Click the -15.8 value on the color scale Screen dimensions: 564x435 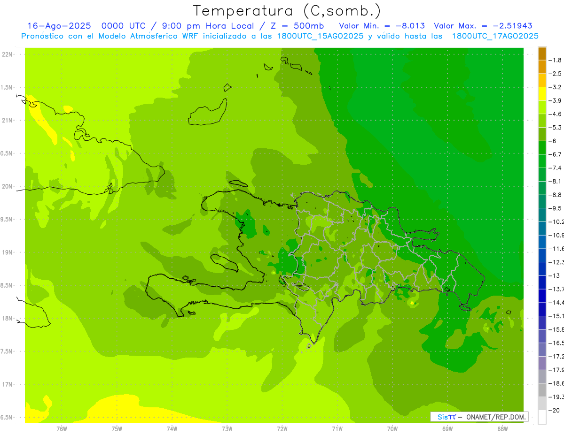pos(557,329)
